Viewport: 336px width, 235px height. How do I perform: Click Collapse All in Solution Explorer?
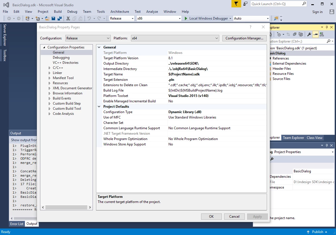click(x=295, y=34)
